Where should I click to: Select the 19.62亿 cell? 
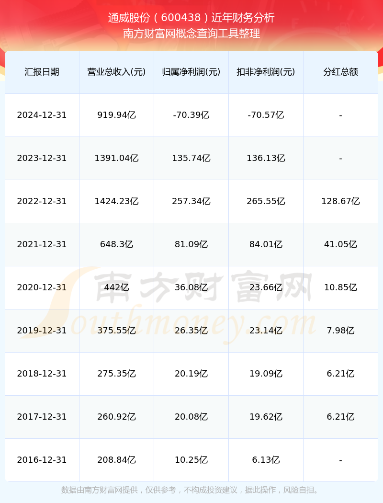pos(266,417)
